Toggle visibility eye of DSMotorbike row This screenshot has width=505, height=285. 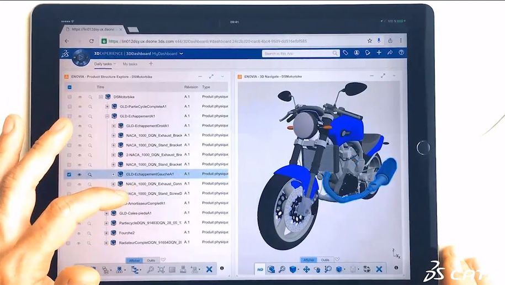pos(80,97)
